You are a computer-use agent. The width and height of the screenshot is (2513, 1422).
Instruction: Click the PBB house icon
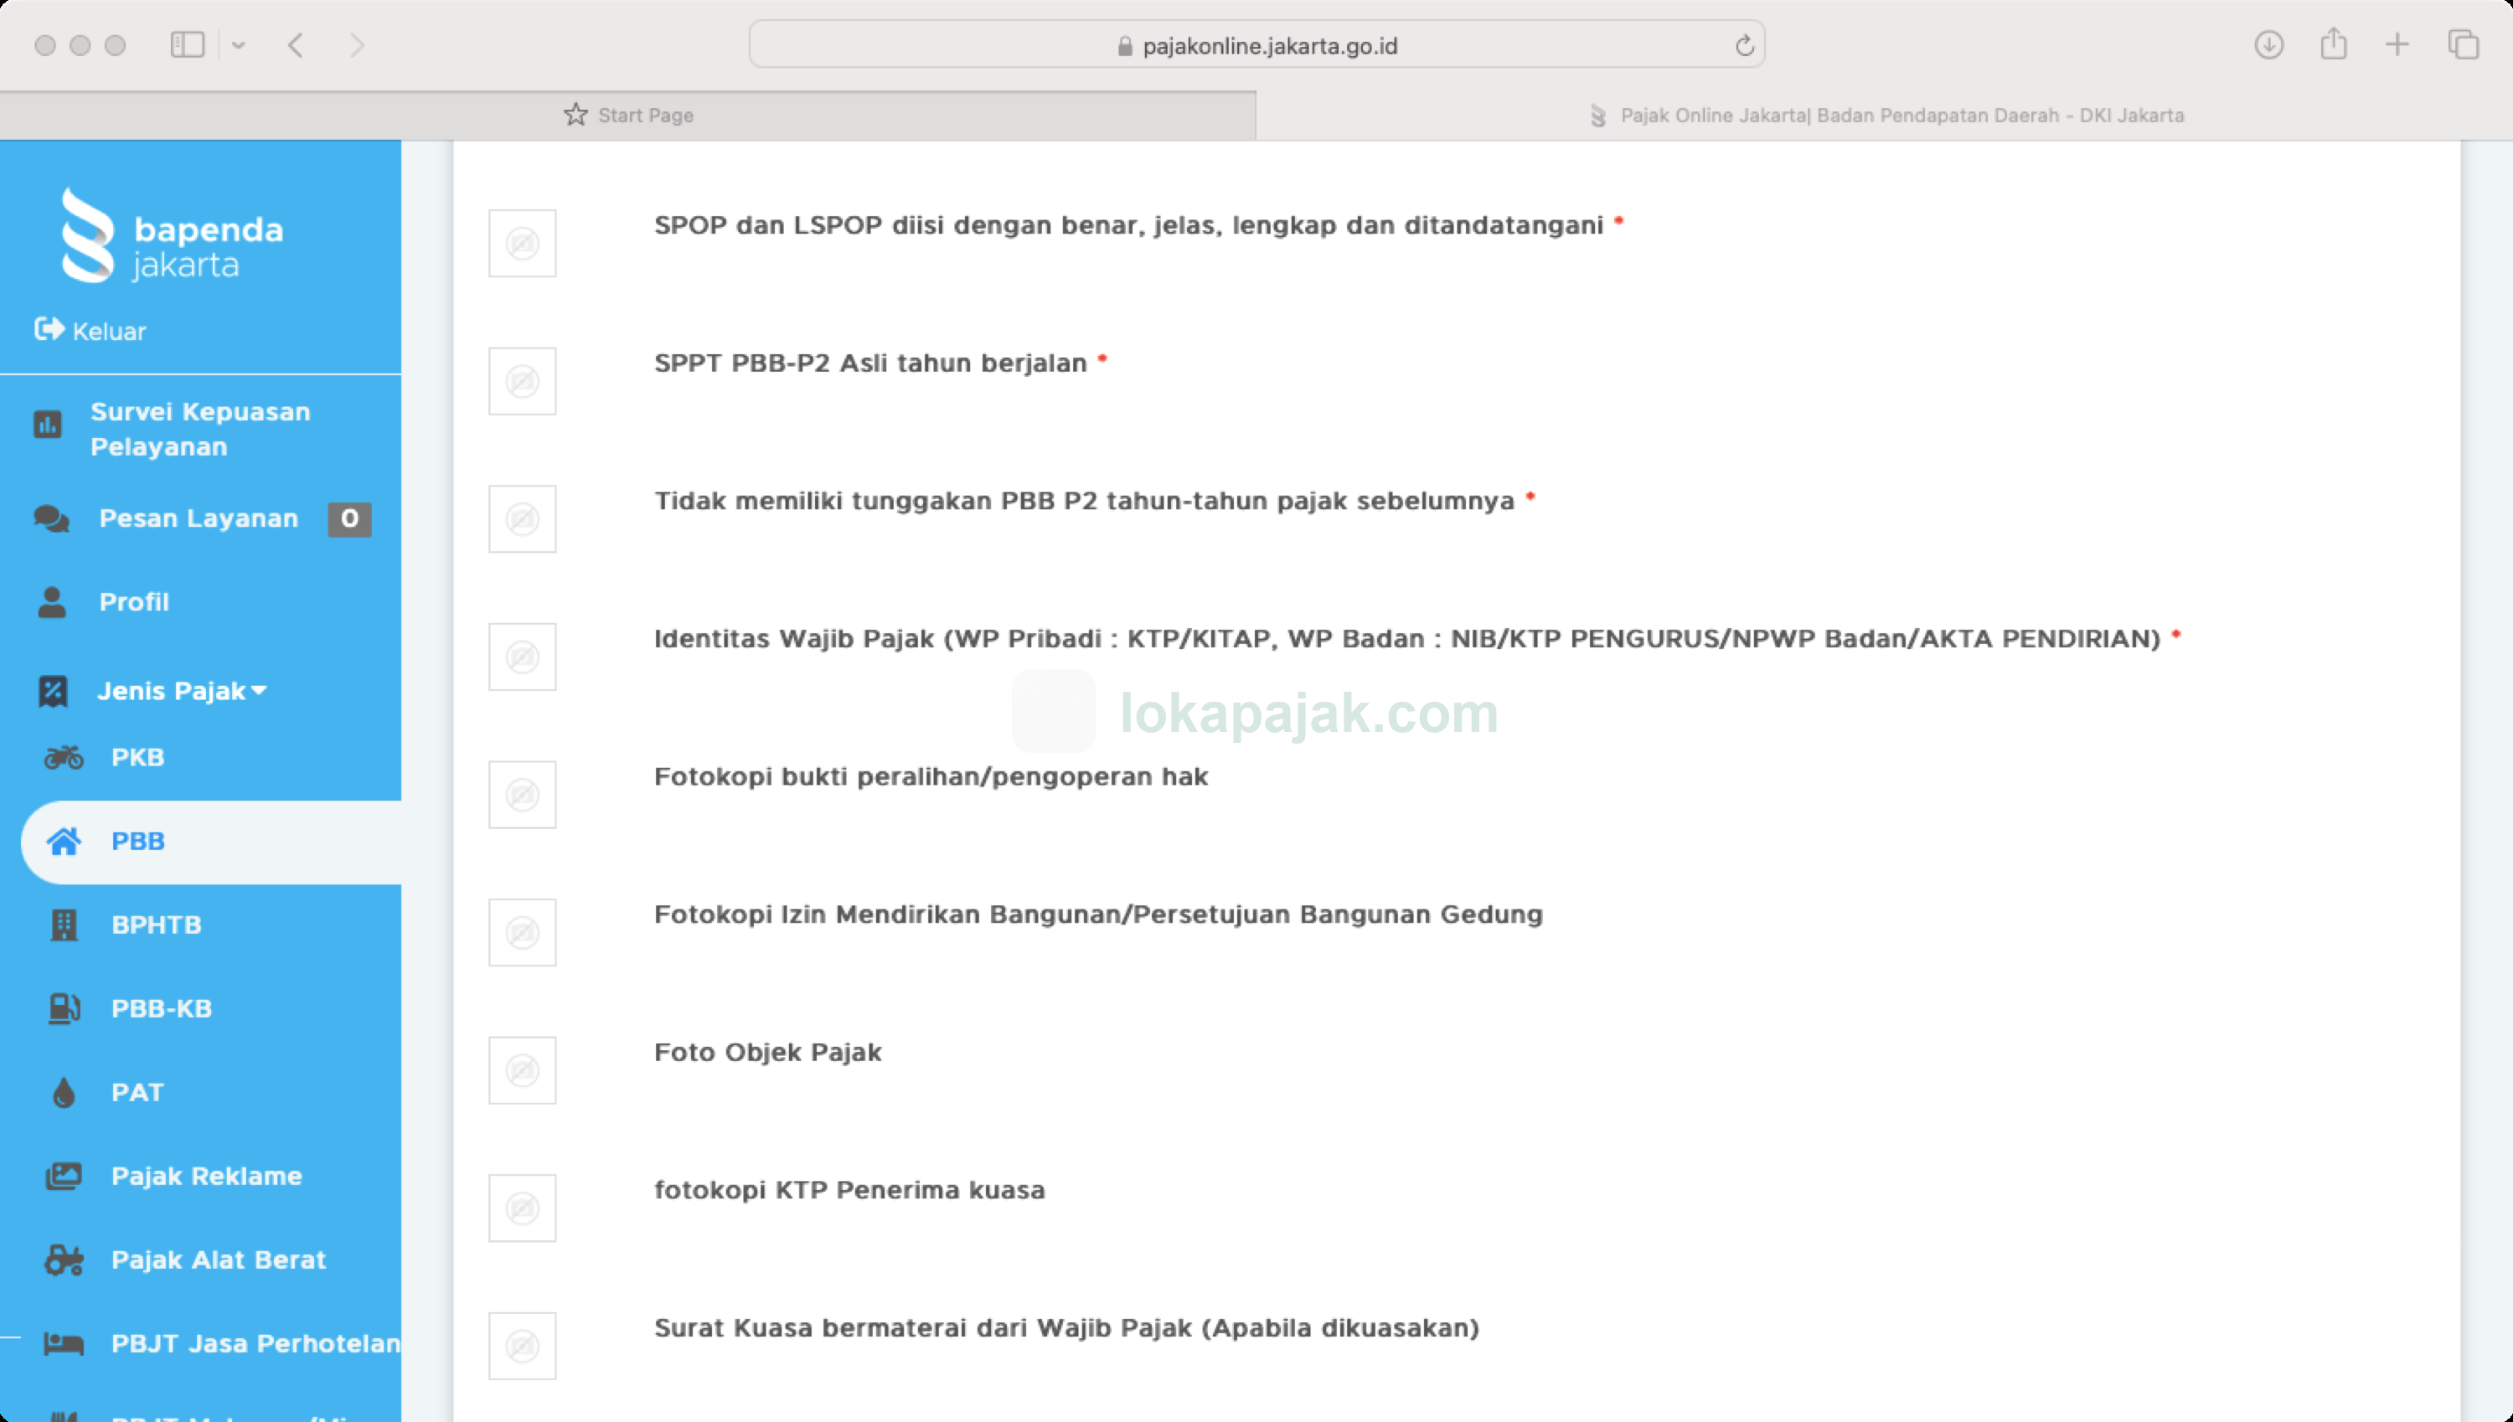pyautogui.click(x=64, y=841)
